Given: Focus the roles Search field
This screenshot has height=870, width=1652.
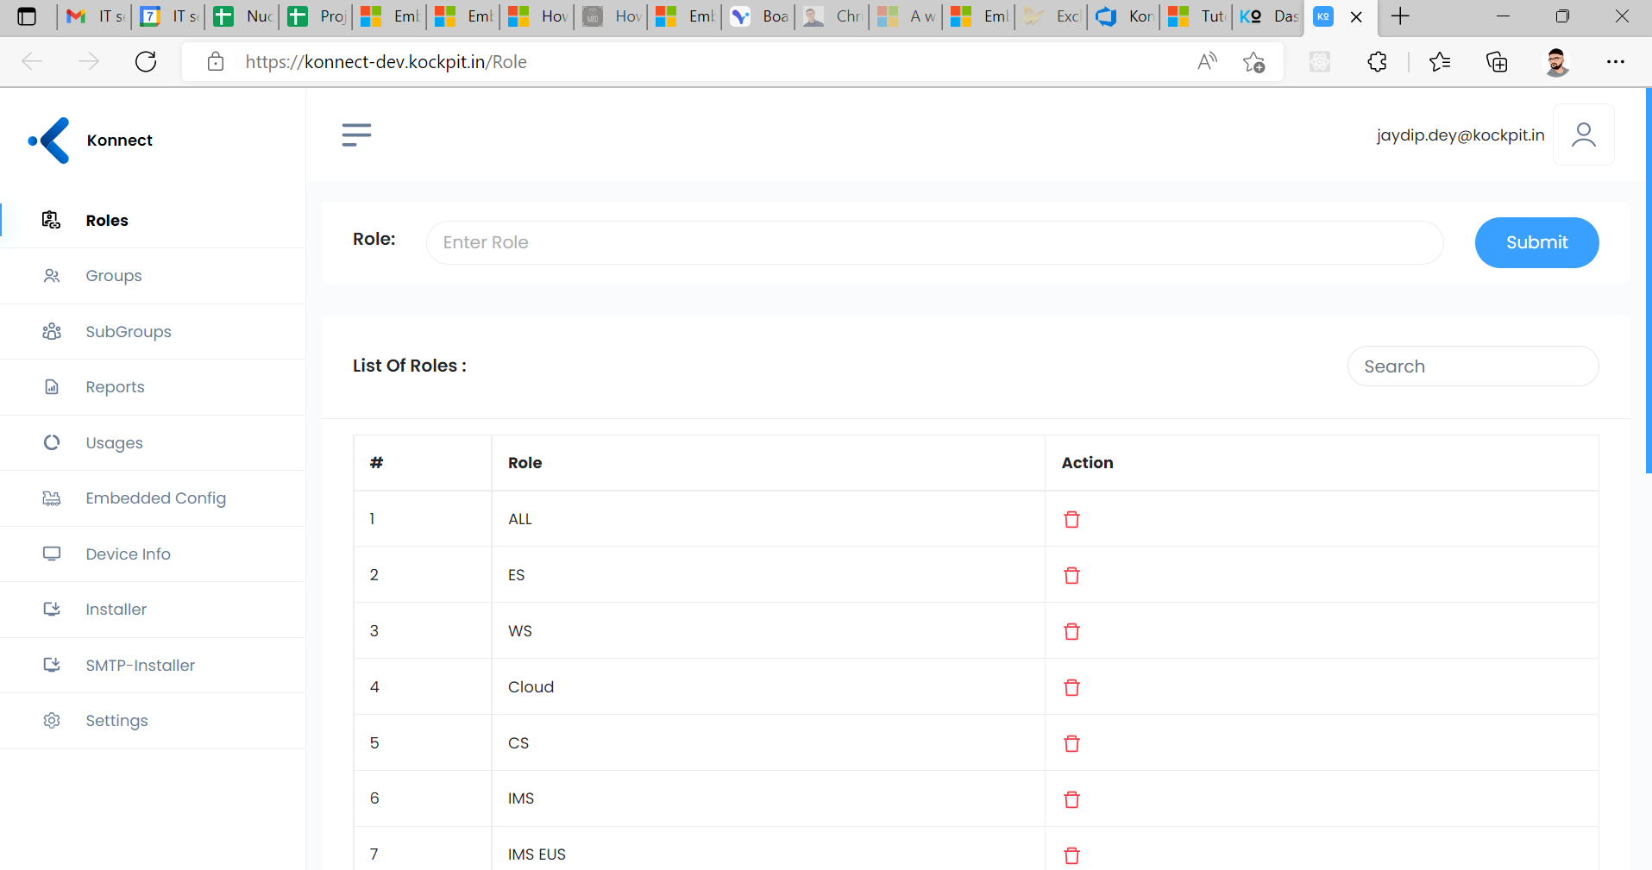Looking at the screenshot, I should coord(1473,366).
